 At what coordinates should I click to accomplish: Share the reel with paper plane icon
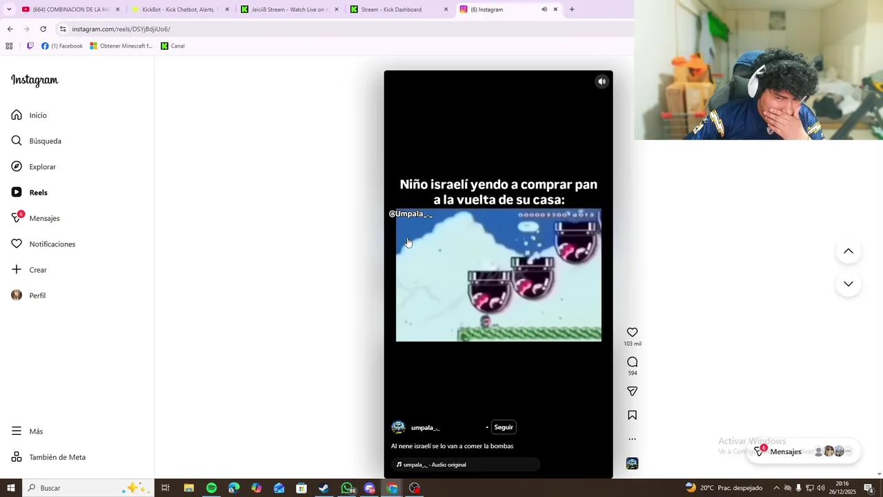pos(632,391)
